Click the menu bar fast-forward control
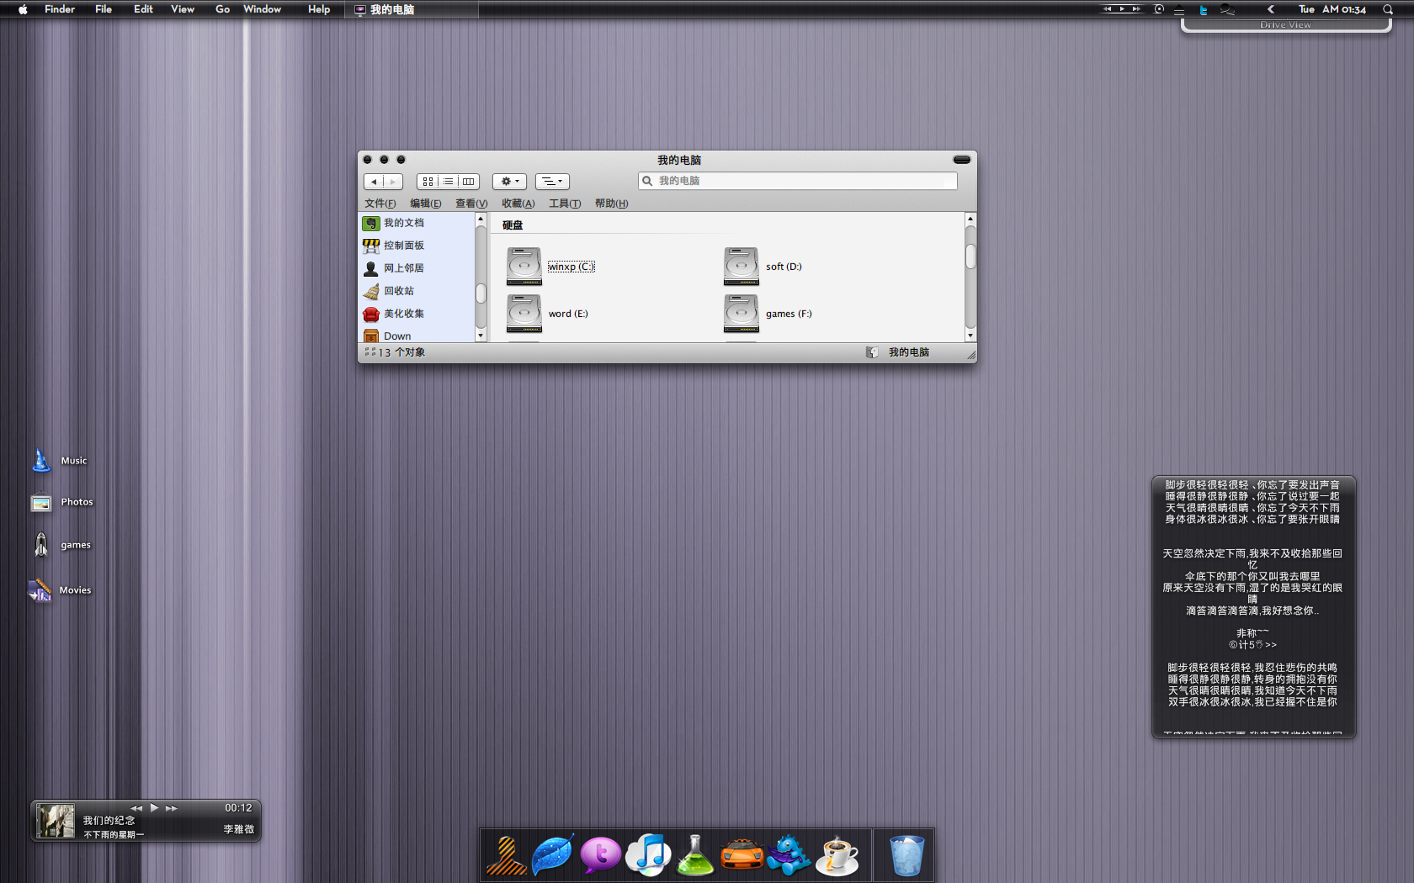The width and height of the screenshot is (1414, 883). tap(1135, 9)
